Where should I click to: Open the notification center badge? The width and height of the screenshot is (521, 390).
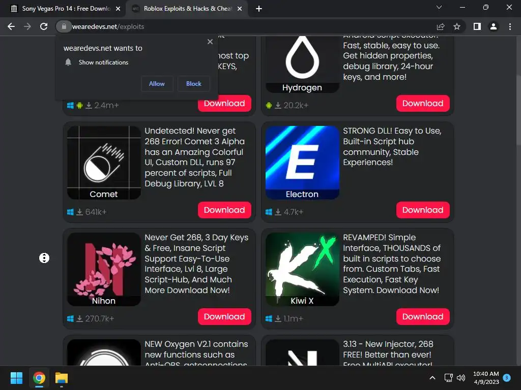click(507, 377)
